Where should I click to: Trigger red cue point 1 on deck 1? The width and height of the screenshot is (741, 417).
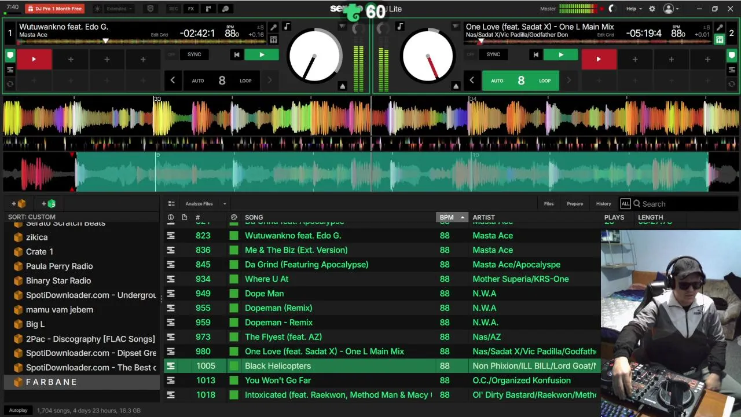[34, 59]
